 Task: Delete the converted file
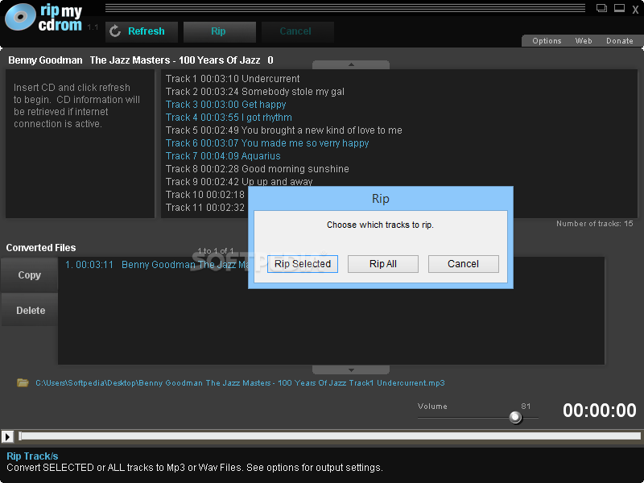click(x=31, y=310)
